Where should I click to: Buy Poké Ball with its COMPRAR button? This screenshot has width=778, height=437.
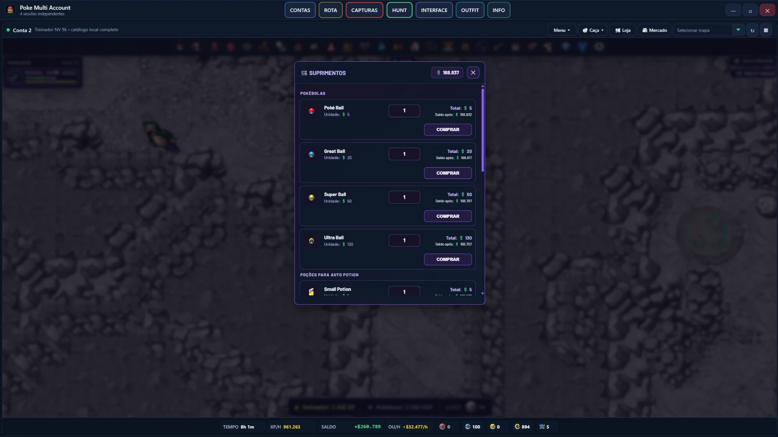pos(448,129)
